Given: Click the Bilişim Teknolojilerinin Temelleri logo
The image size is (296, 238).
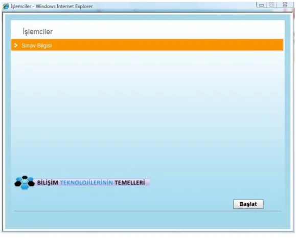Looking at the screenshot, I should coord(82,183).
